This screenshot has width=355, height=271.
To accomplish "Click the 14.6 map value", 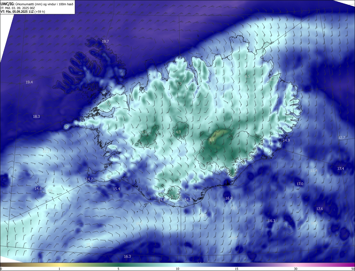I will [x=38, y=188].
